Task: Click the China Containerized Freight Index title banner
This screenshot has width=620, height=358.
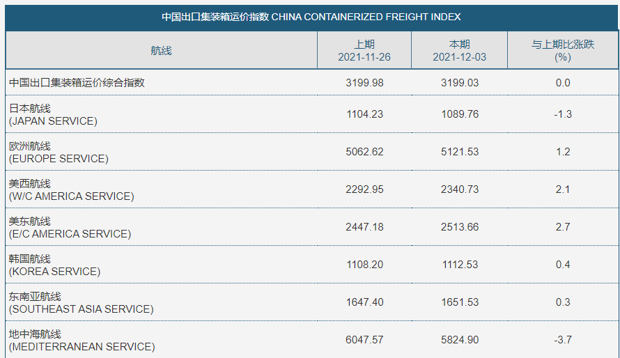Action: (311, 17)
